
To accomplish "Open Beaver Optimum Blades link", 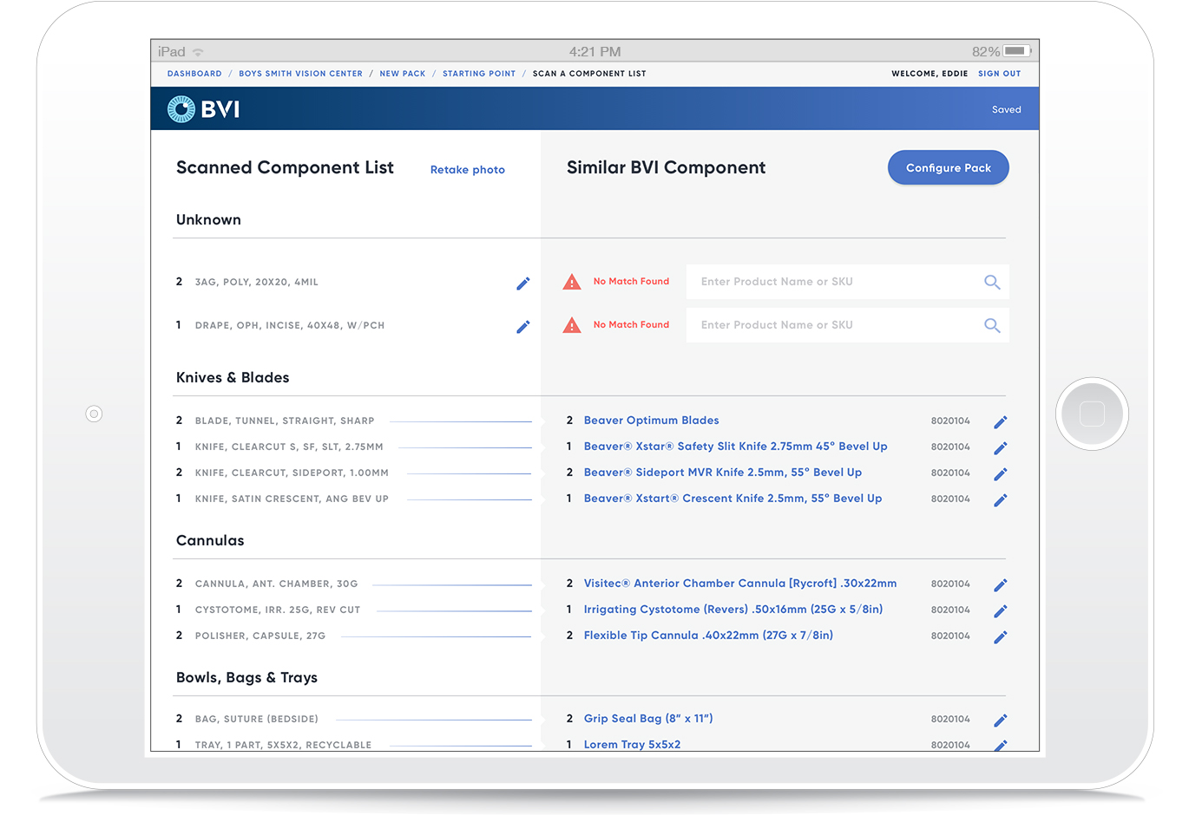I will pyautogui.click(x=651, y=421).
